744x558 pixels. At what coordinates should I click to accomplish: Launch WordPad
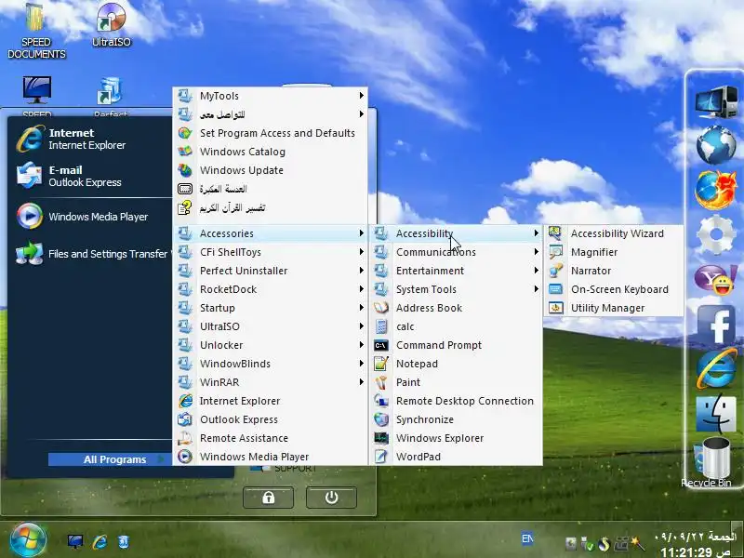456,457
